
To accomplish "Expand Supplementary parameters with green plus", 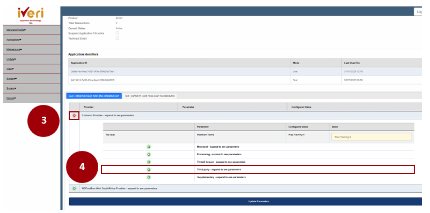I will (x=149, y=177).
